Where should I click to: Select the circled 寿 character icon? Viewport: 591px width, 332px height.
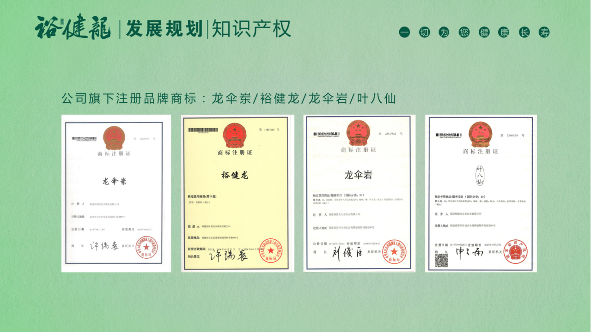544,32
